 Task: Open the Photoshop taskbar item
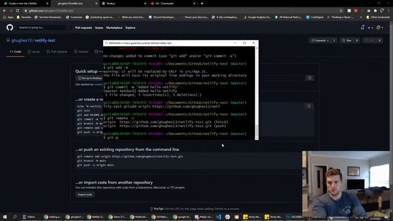pos(295,217)
